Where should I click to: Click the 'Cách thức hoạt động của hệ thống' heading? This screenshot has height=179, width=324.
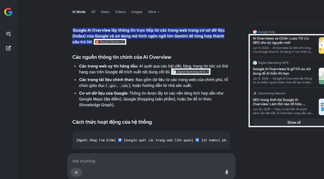pyautogui.click(x=112, y=122)
